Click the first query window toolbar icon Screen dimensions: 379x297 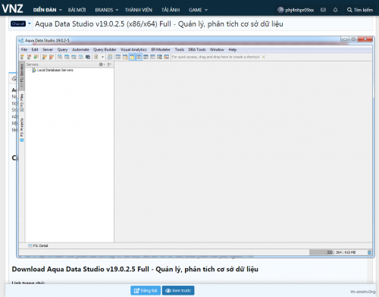point(60,57)
